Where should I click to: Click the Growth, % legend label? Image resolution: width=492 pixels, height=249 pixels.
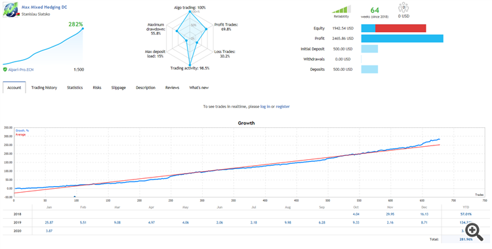point(22,130)
